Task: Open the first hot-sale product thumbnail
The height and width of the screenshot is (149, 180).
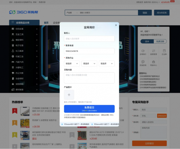Action: tap(25, 111)
